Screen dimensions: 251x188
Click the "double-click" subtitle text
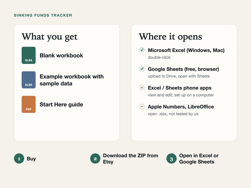coord(159,57)
